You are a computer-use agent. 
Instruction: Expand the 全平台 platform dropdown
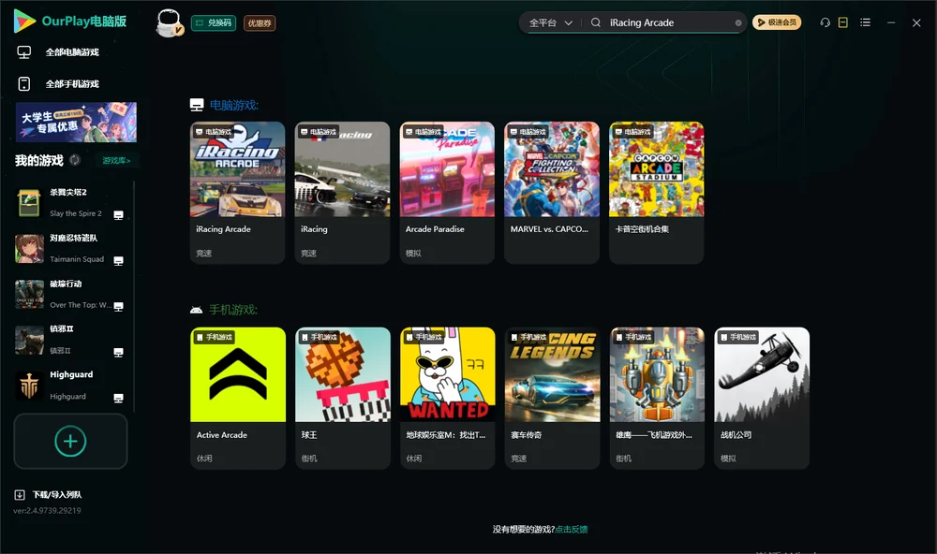coord(550,22)
